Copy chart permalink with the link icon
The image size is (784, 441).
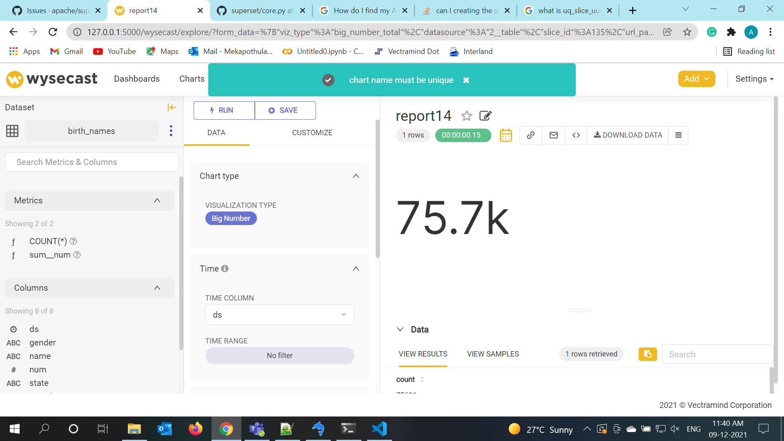[x=530, y=135]
